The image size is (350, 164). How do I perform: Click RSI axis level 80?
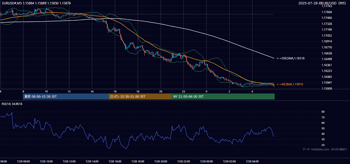pyautogui.click(x=323, y=112)
